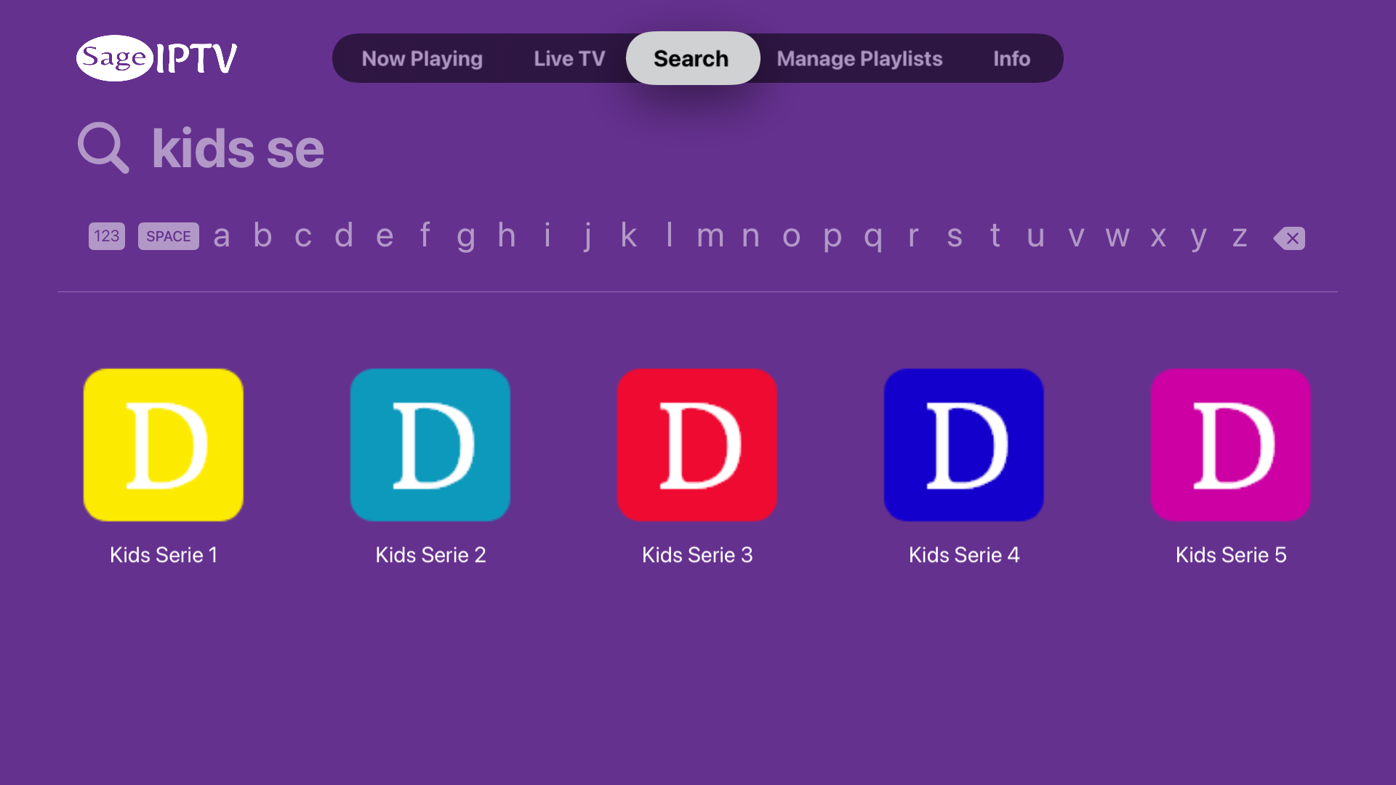Open the blue Kids Serie 4 thumbnail

click(964, 445)
